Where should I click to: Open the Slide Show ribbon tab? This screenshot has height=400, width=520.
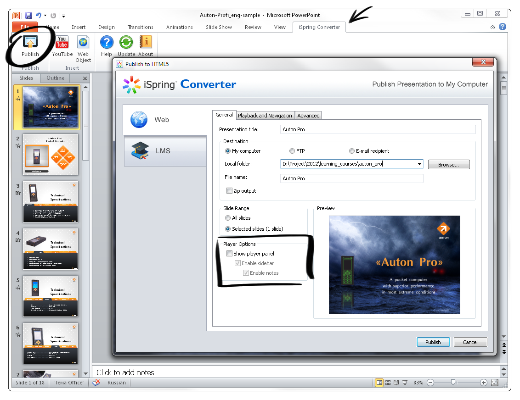(x=219, y=27)
